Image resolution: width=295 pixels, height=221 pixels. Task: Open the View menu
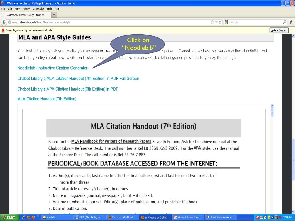coord(17,9)
